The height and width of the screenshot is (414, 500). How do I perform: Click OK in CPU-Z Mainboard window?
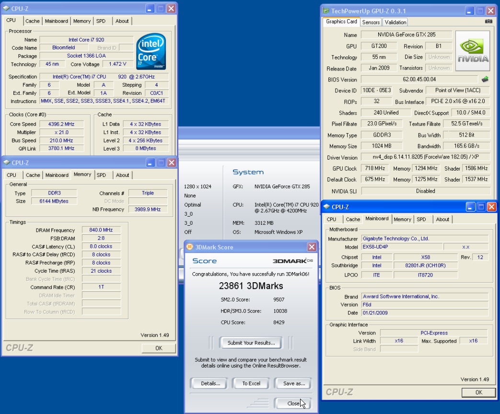[478, 392]
